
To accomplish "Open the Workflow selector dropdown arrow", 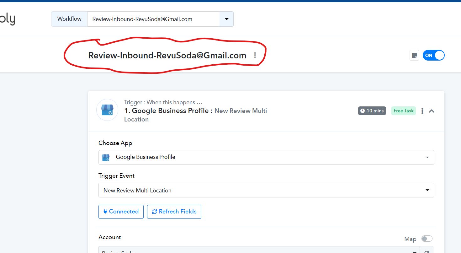I will pos(227,19).
